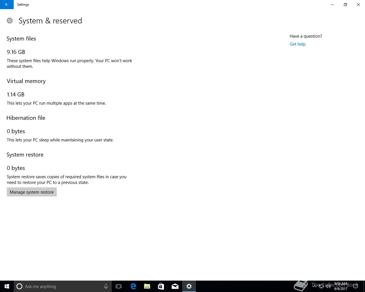Expand hidden system tray icons
The image size is (365, 292).
pos(315,286)
